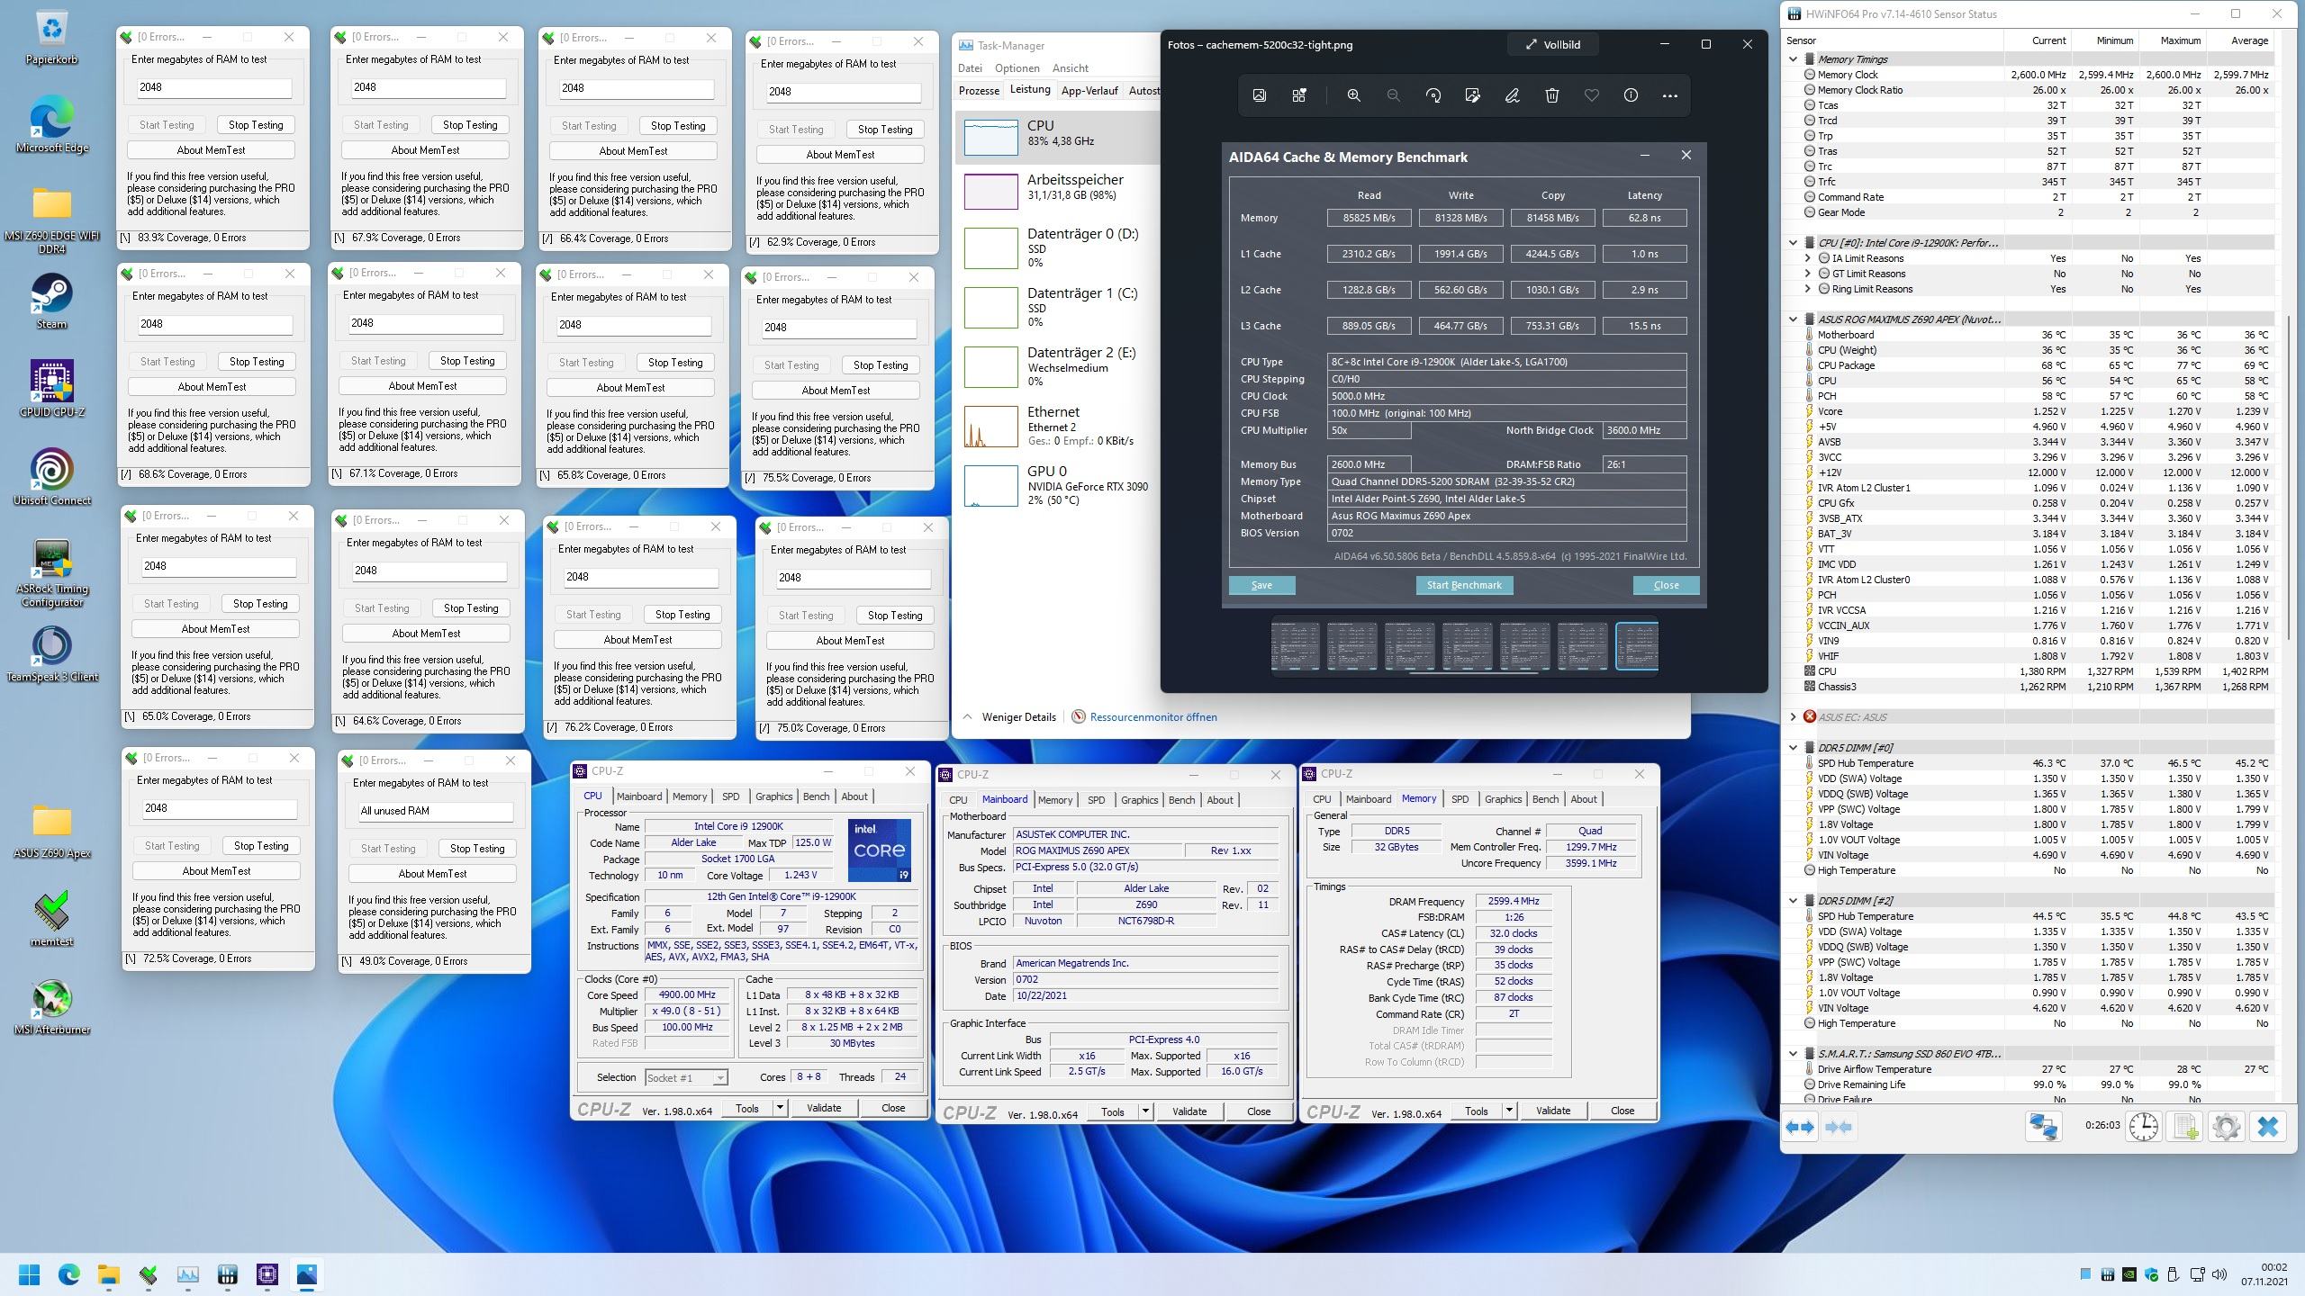Click the volume icon in system tray
The width and height of the screenshot is (2305, 1296).
[x=2220, y=1274]
